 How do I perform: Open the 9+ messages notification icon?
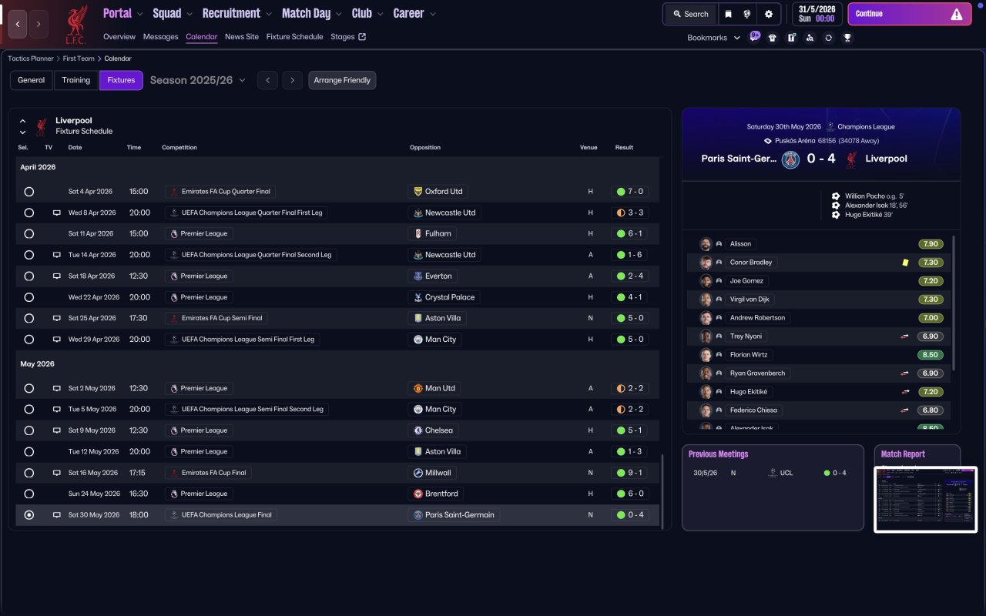tap(754, 36)
